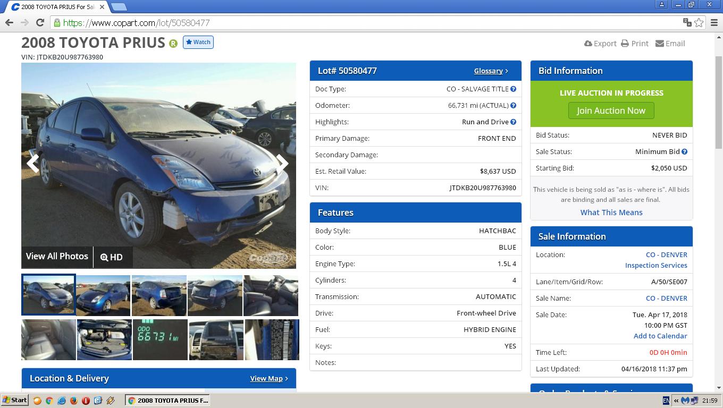The image size is (723, 408).
Task: Click the FRONT END primary damage value
Action: (497, 139)
